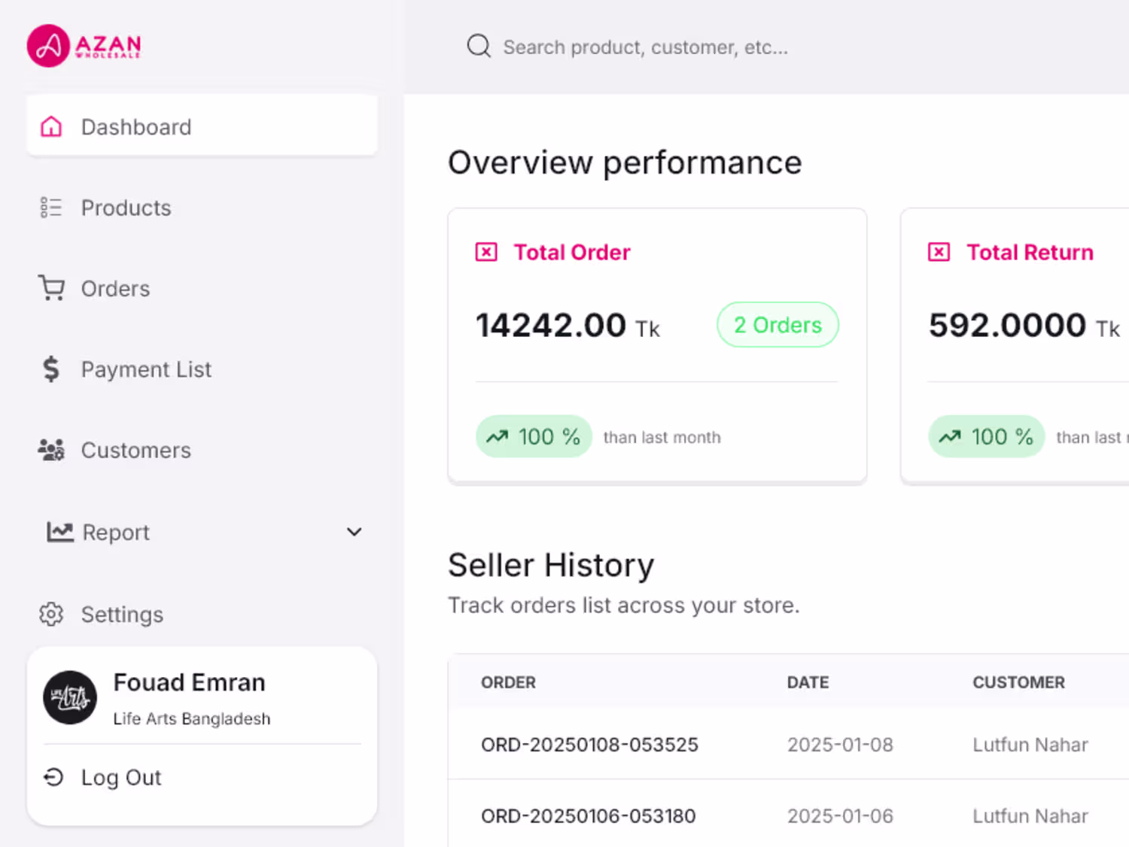The height and width of the screenshot is (847, 1129).
Task: Expand the Report submenu chevron
Action: click(x=354, y=532)
